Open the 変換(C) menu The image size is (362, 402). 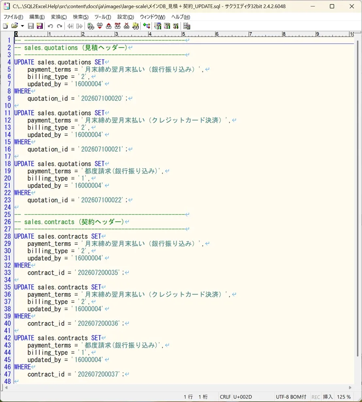[59, 17]
